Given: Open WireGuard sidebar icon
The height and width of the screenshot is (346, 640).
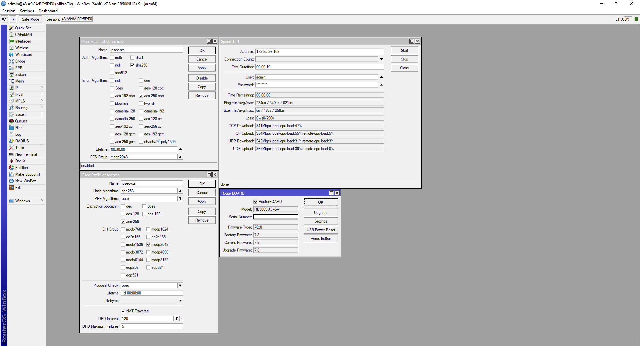Looking at the screenshot, I should click(x=11, y=55).
